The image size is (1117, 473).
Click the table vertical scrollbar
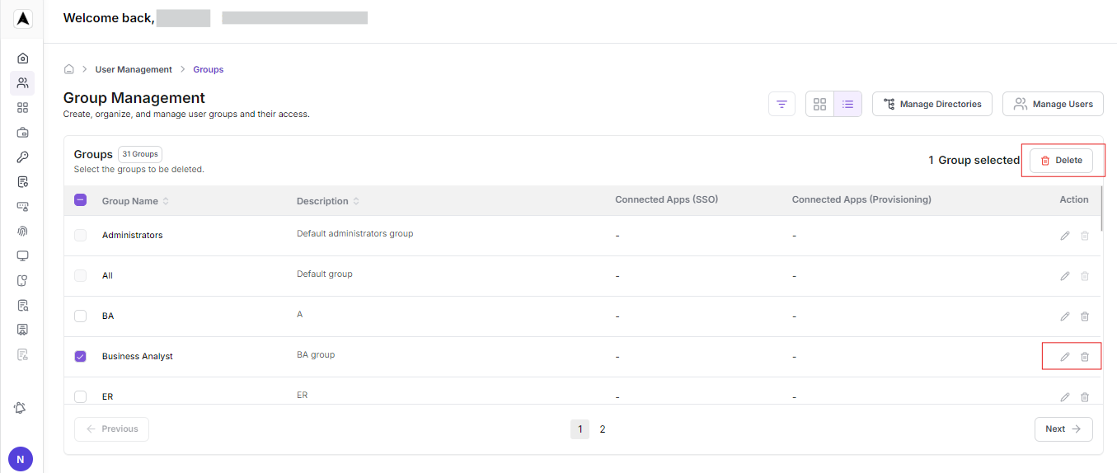pyautogui.click(x=1102, y=208)
